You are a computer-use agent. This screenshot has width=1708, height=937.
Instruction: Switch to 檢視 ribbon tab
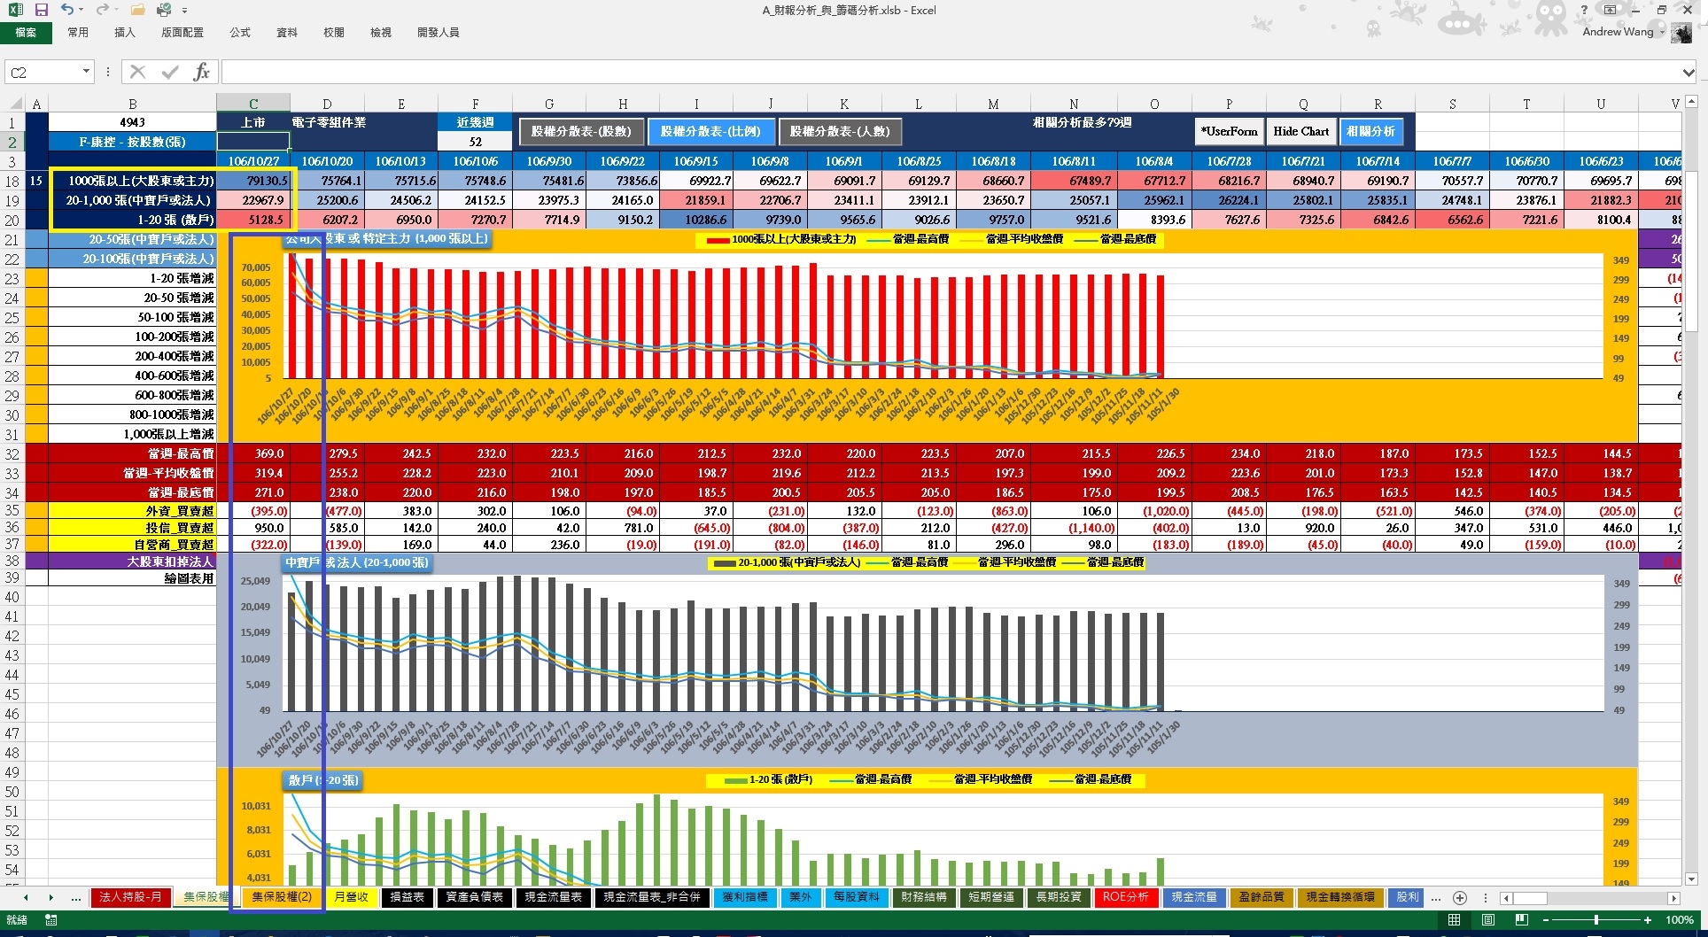point(381,33)
